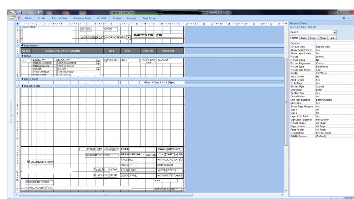
Task: Open the External Data ribbon tab
Action: point(59,18)
